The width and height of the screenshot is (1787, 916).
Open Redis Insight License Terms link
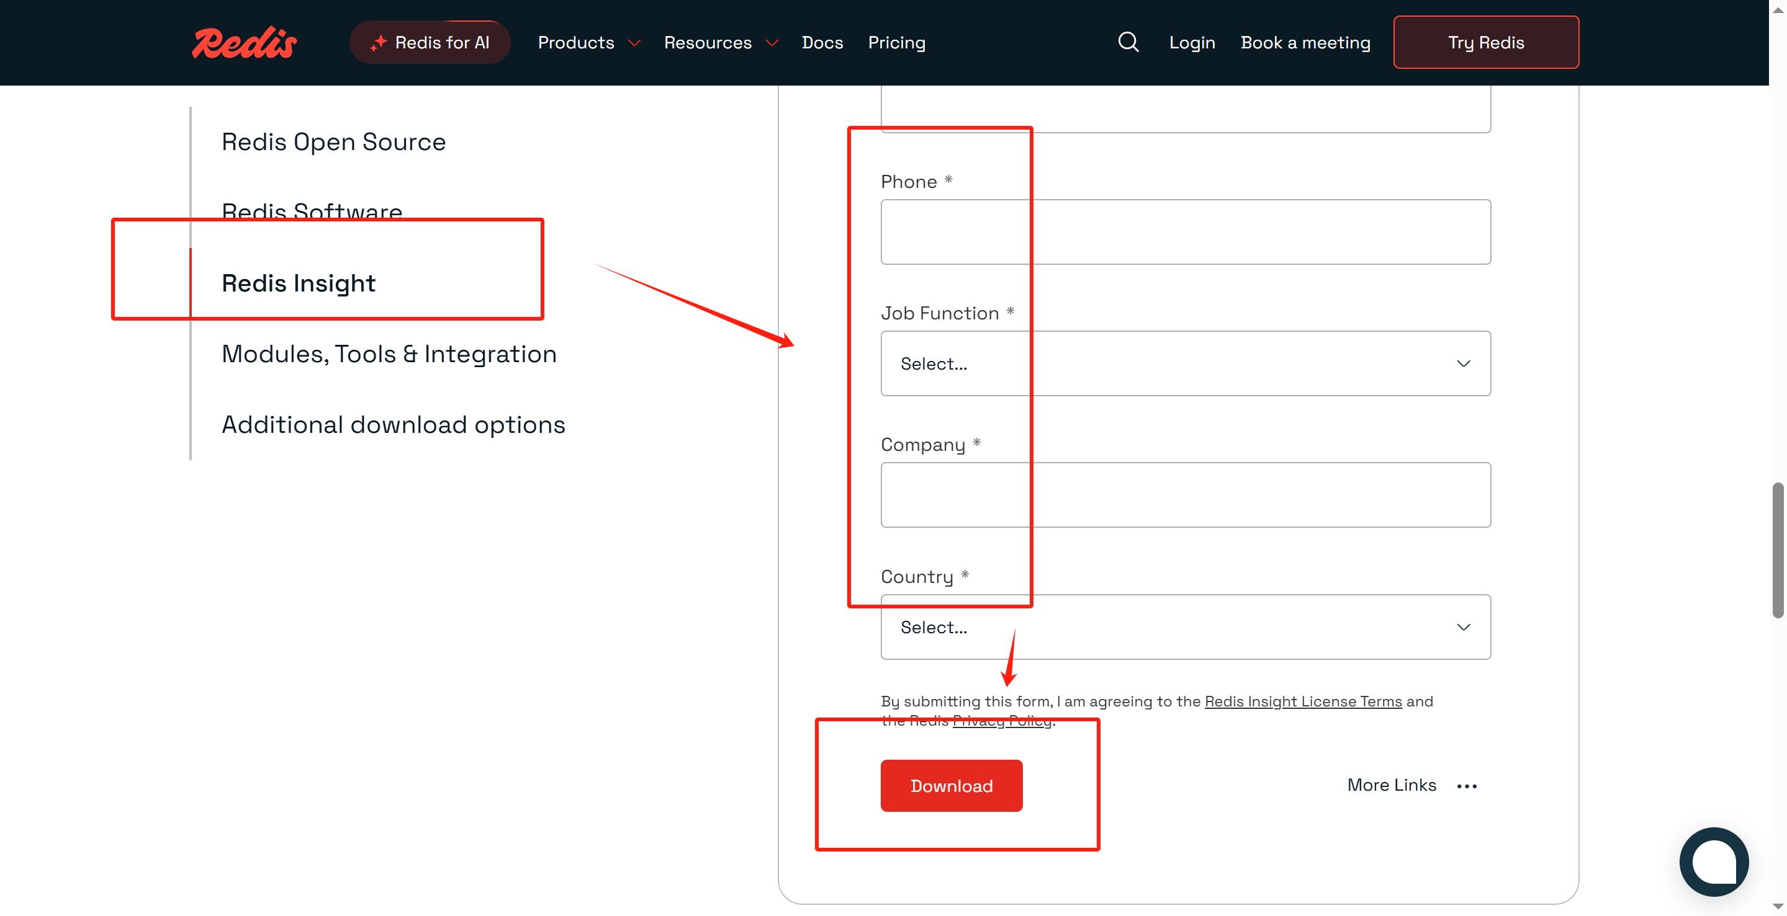coord(1303,701)
